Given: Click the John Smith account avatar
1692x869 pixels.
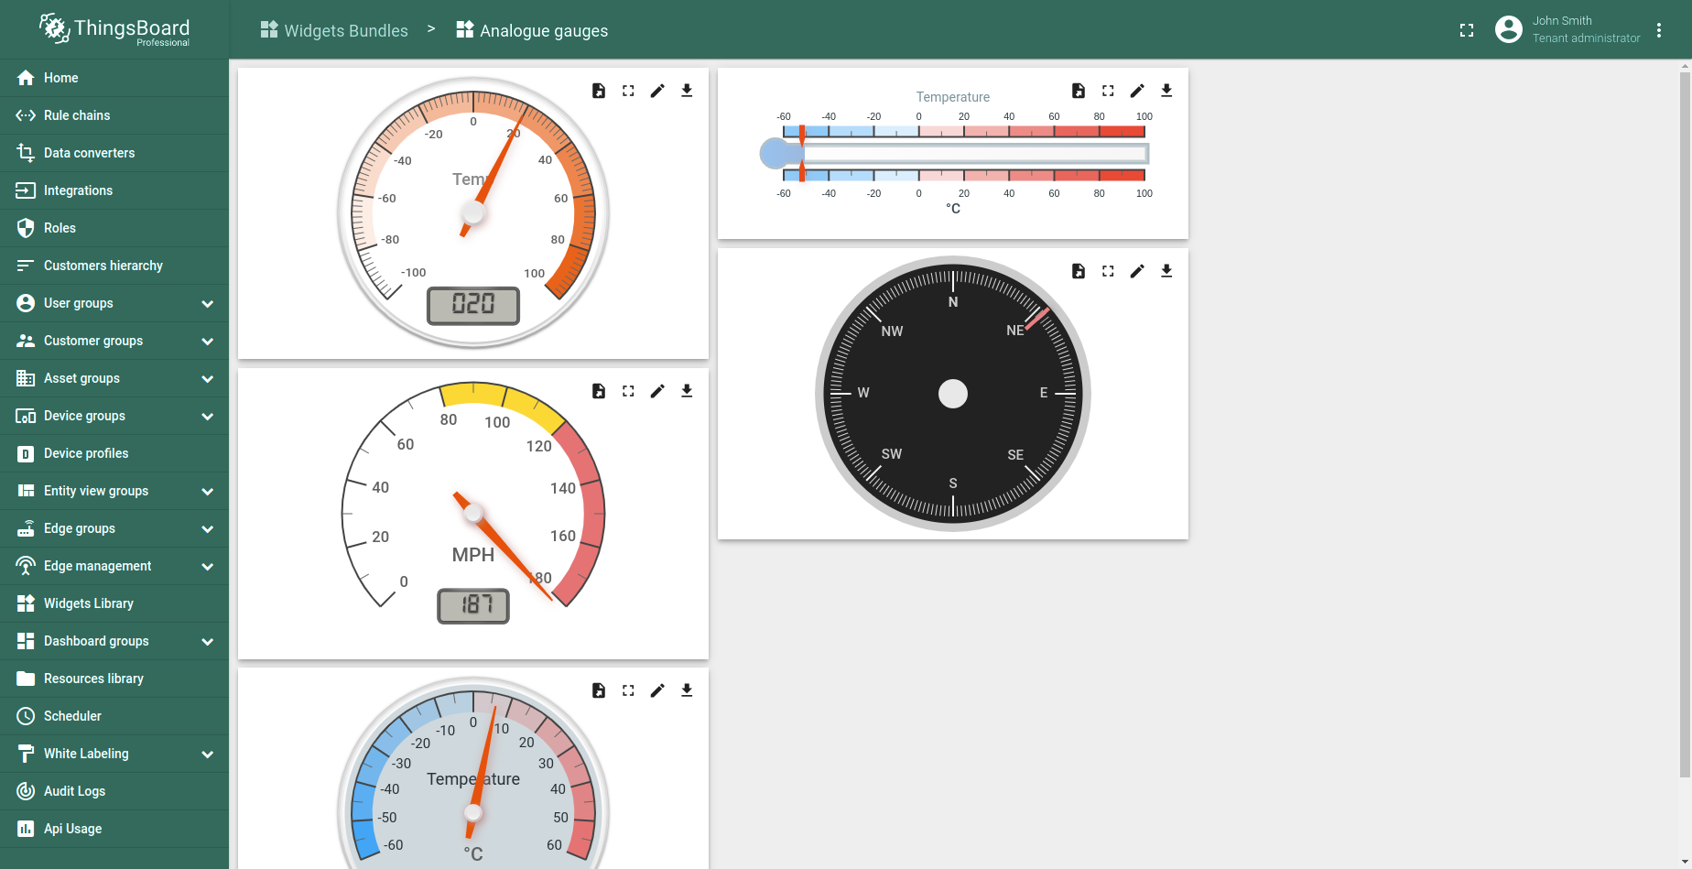Looking at the screenshot, I should [1508, 29].
